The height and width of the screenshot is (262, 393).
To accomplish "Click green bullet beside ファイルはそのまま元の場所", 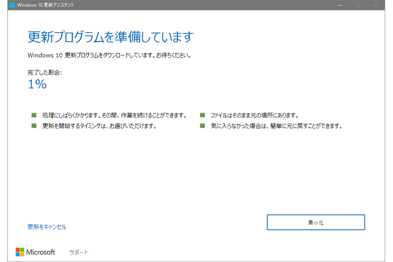I will click(202, 115).
